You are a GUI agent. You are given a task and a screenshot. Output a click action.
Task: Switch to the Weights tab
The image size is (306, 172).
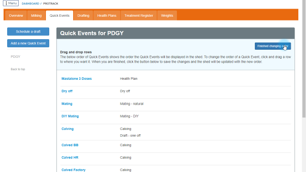click(167, 16)
